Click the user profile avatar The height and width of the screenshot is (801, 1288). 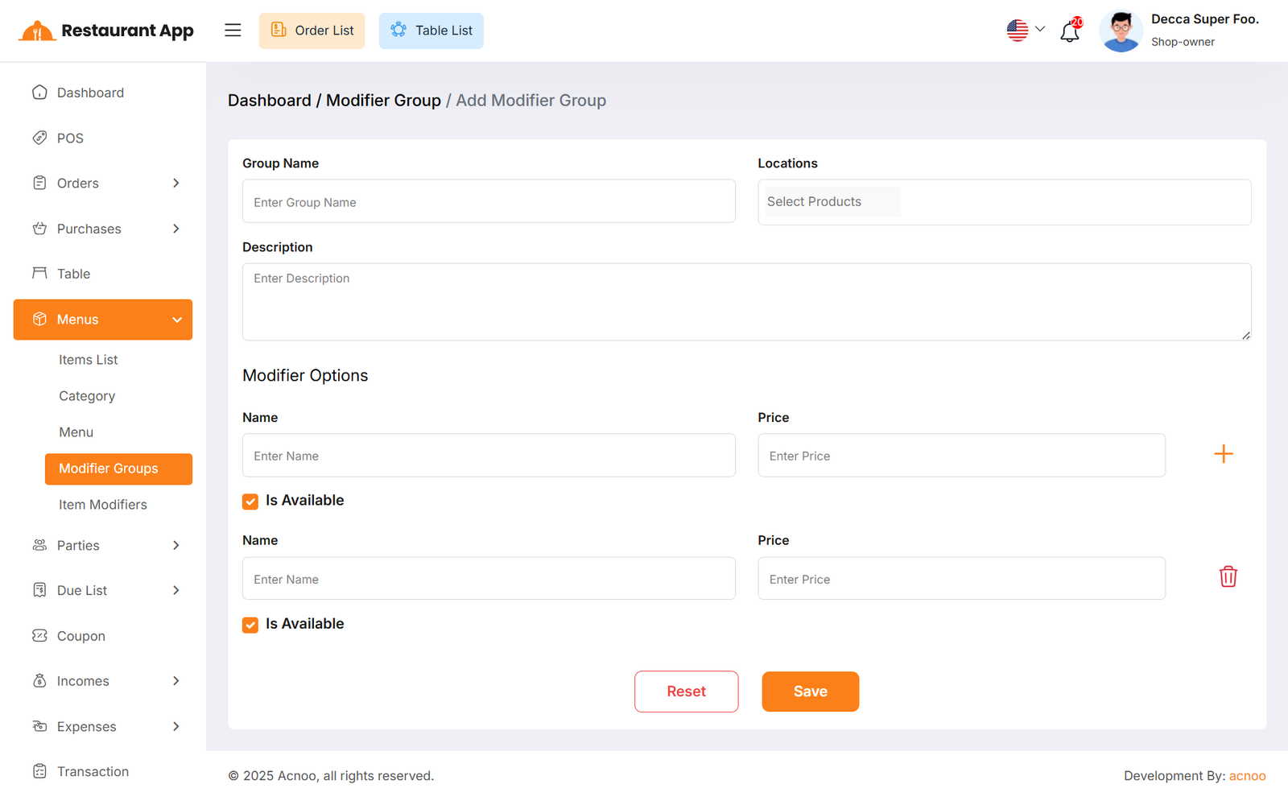pos(1121,31)
